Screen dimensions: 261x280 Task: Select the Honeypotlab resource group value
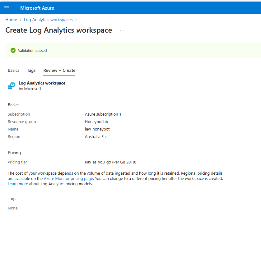point(96,122)
